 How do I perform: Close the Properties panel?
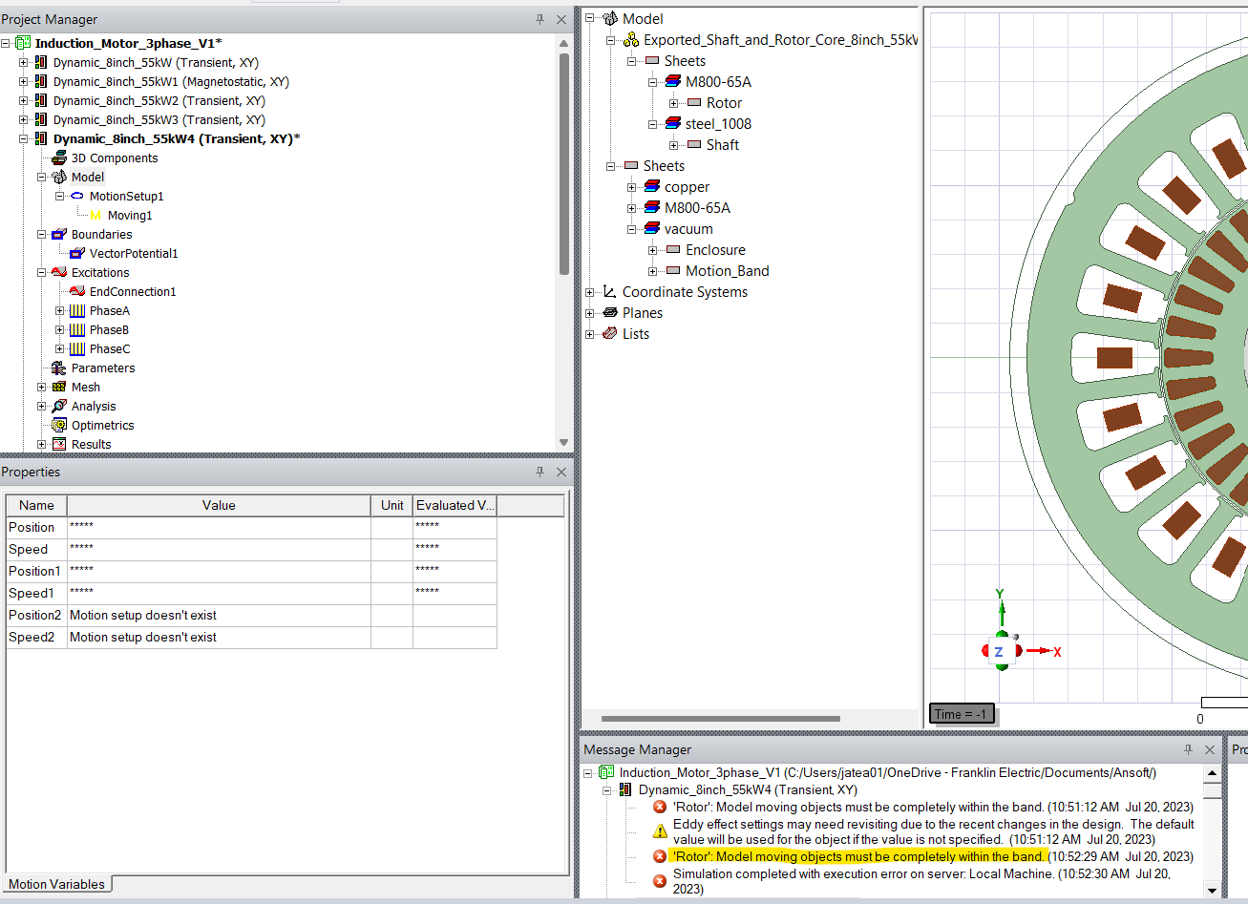tap(561, 472)
